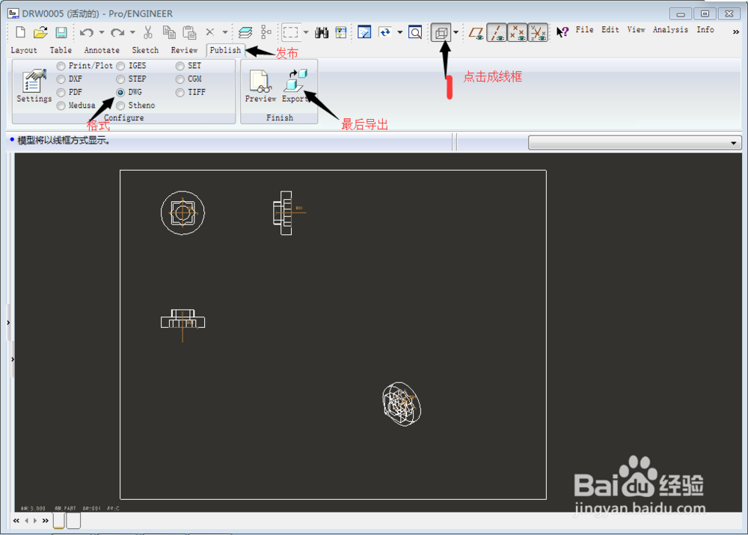Open the View menu

(x=636, y=30)
